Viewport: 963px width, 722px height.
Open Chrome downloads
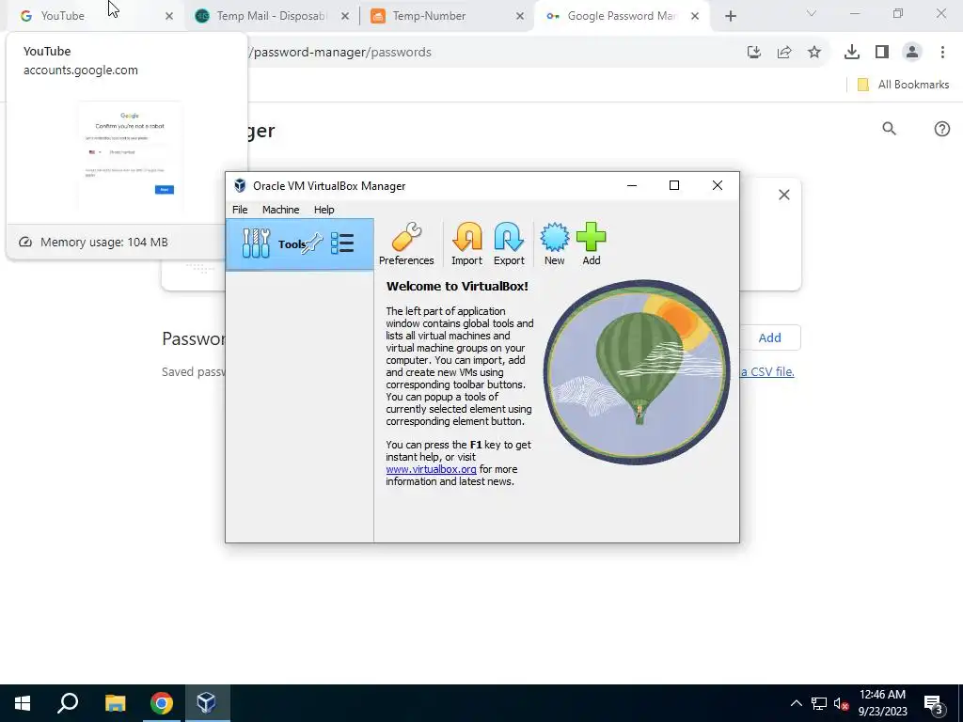click(x=852, y=53)
